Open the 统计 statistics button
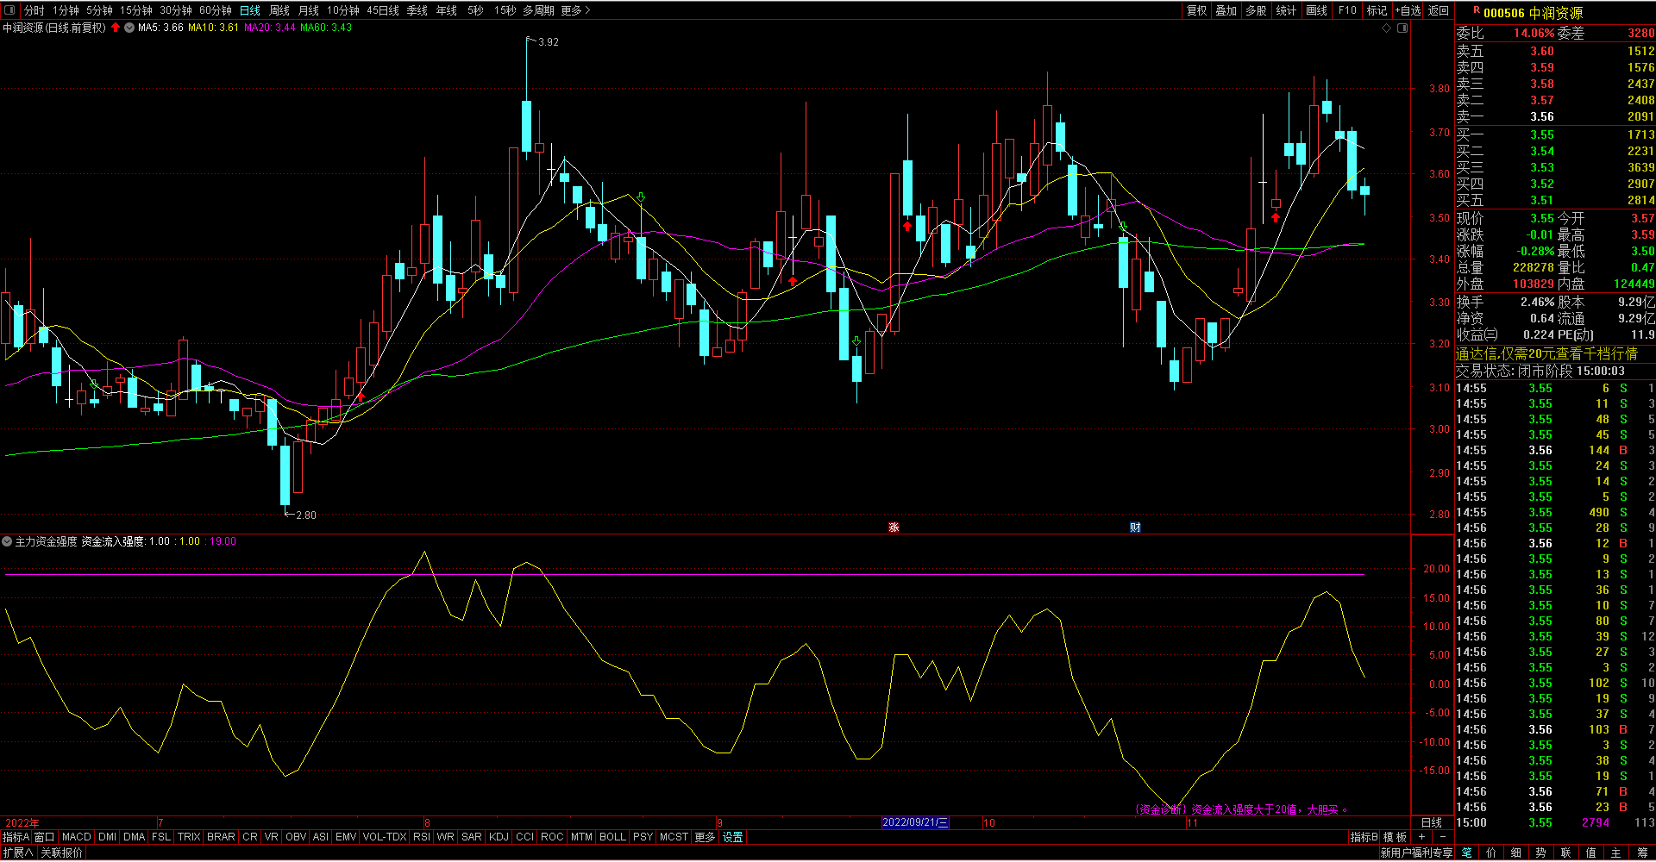Image resolution: width=1656 pixels, height=862 pixels. point(1286,10)
